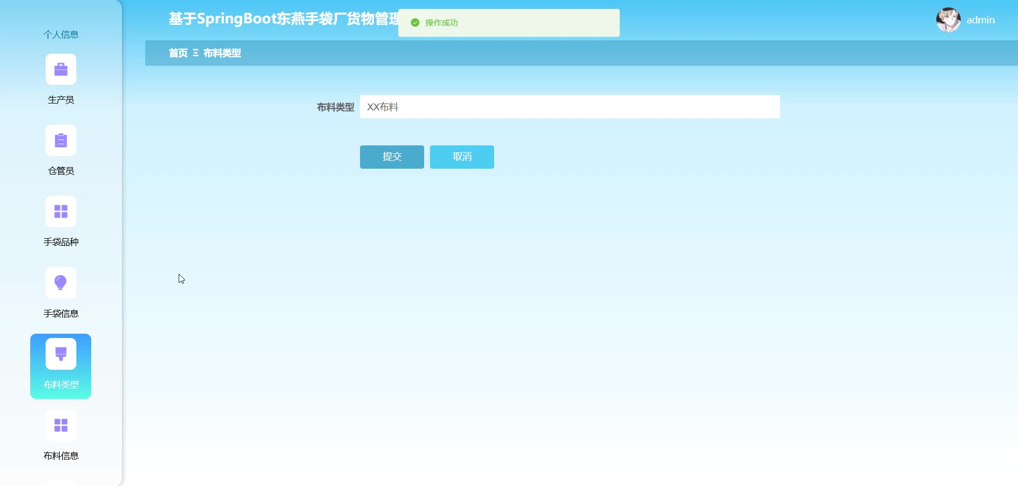Submit the form with 提交
Screen dimensions: 1018x486
click(392, 157)
